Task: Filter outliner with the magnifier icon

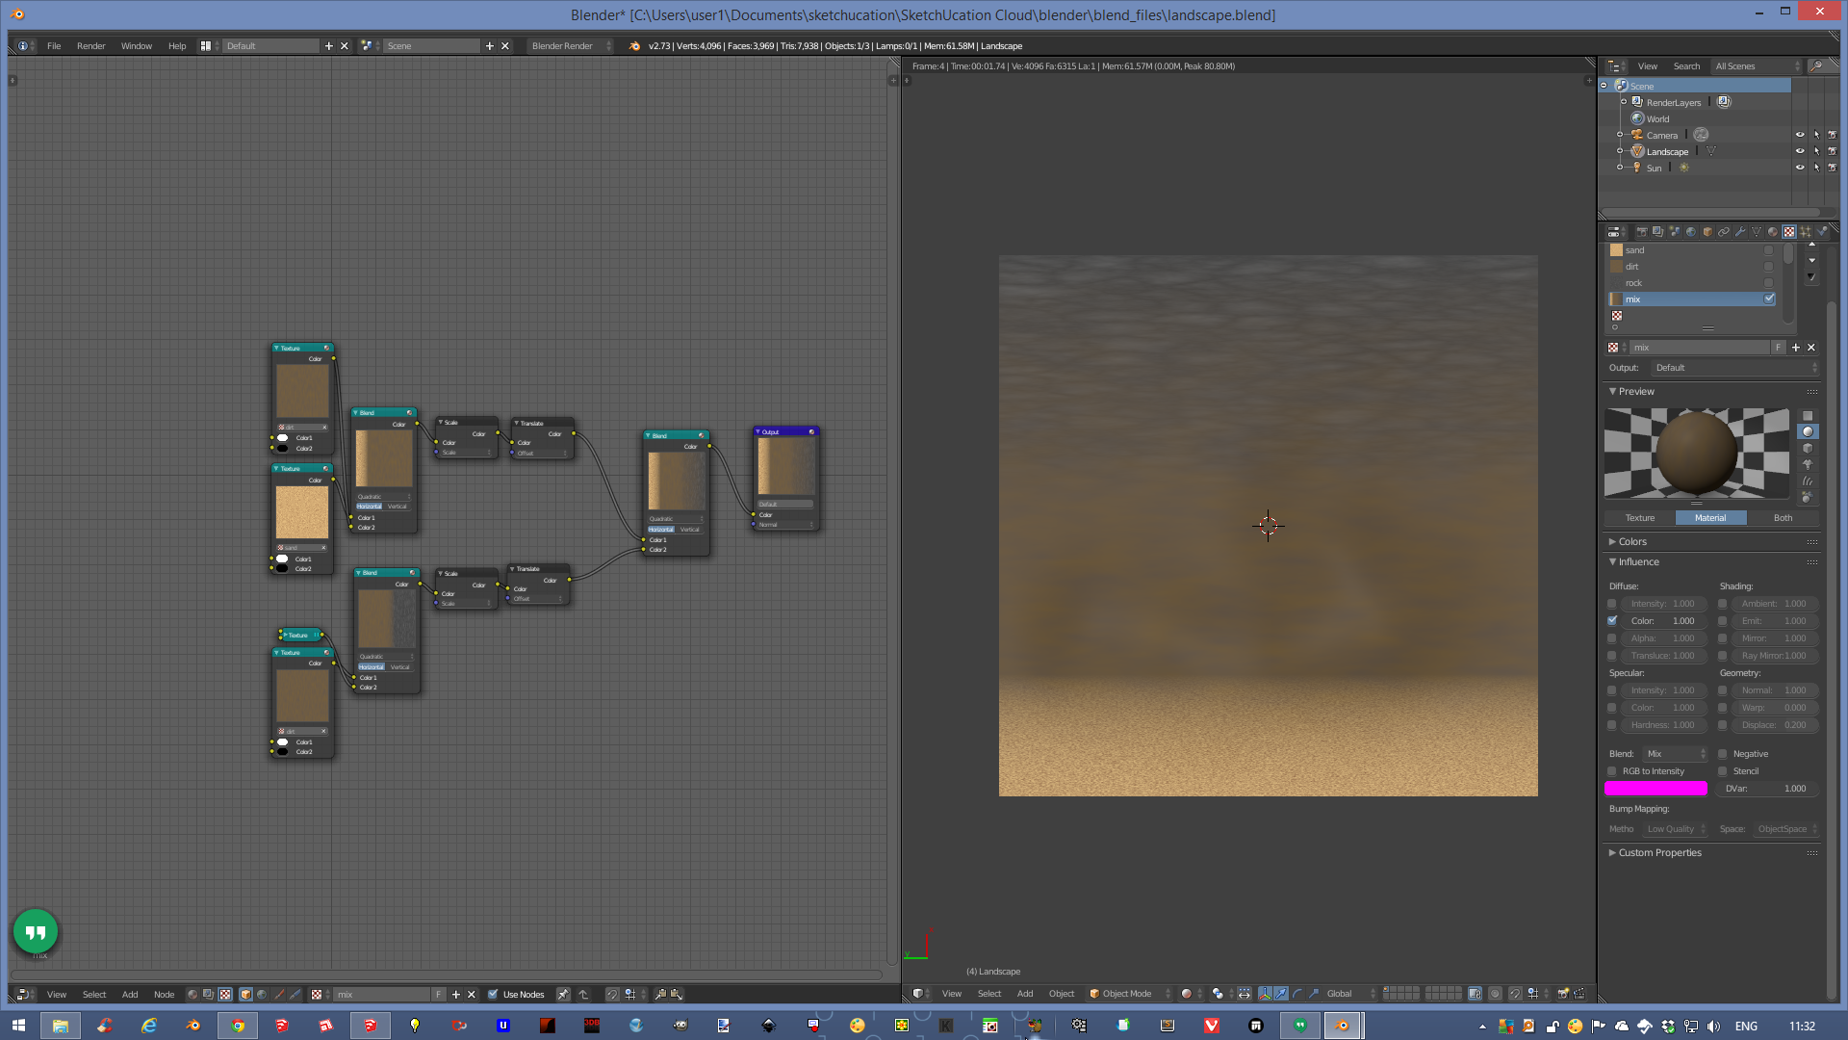Action: [x=1816, y=66]
